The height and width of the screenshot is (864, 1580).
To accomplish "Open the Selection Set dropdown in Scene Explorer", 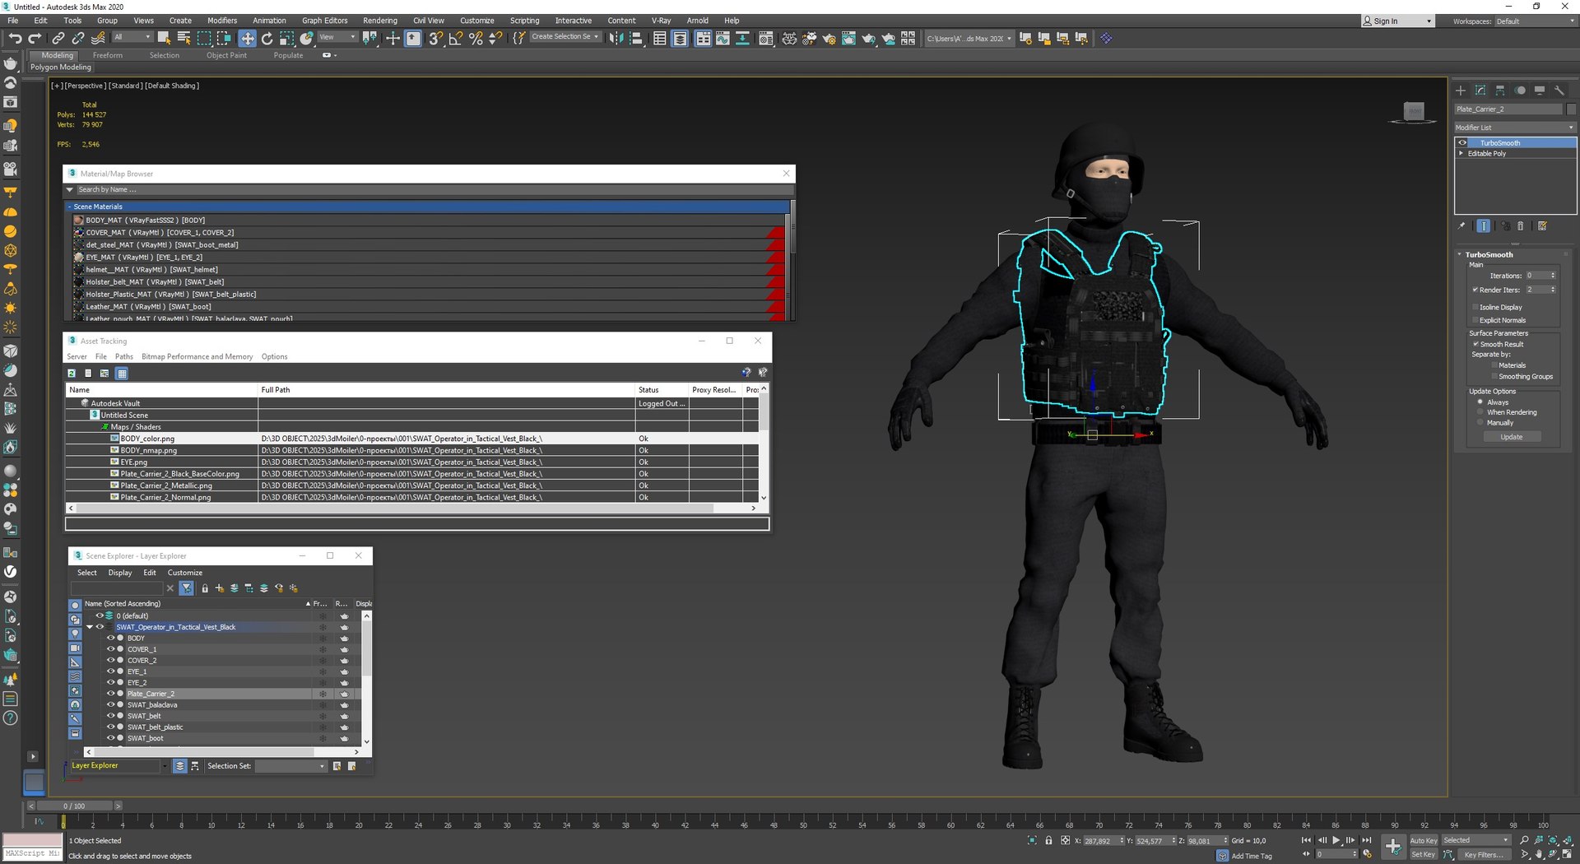I will click(x=290, y=766).
